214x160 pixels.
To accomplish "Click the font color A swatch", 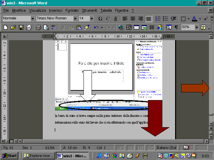I will pos(194,18).
